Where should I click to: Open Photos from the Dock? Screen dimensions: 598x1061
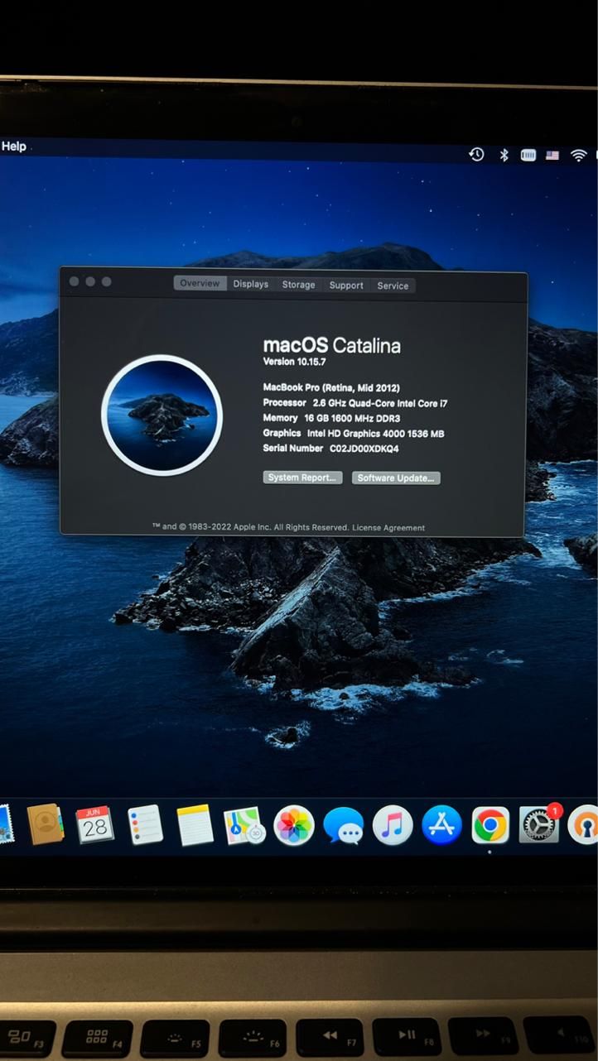point(294,825)
